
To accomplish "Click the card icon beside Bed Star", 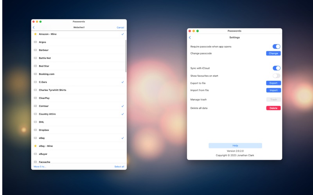I will [35, 66].
